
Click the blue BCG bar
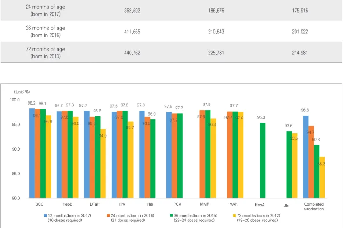(32, 153)
